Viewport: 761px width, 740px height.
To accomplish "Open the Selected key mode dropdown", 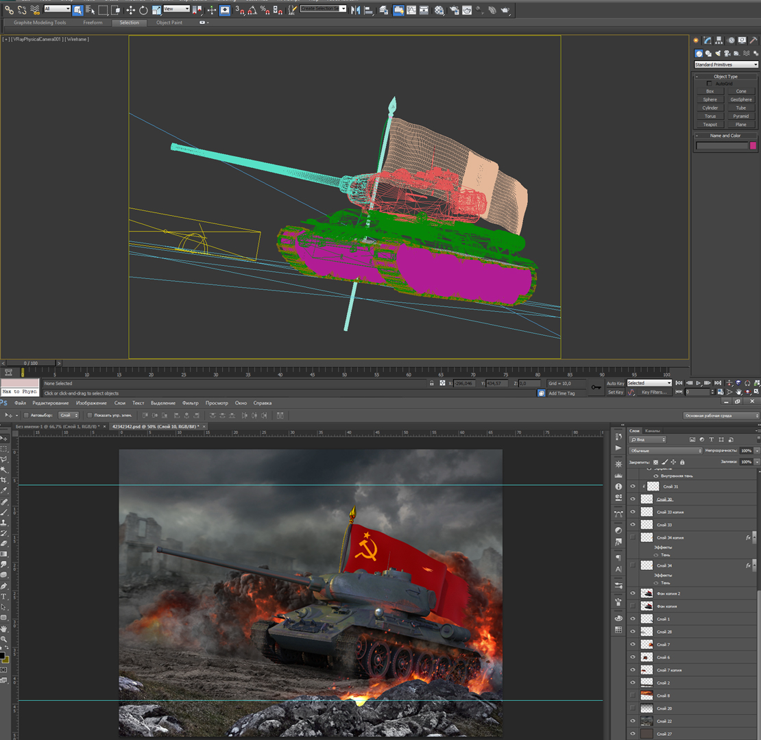I will [649, 383].
